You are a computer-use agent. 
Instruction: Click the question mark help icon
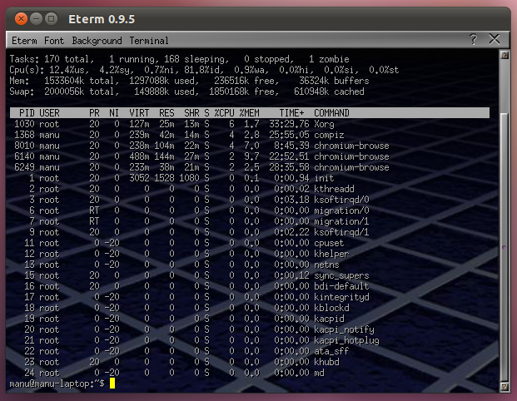click(x=473, y=40)
